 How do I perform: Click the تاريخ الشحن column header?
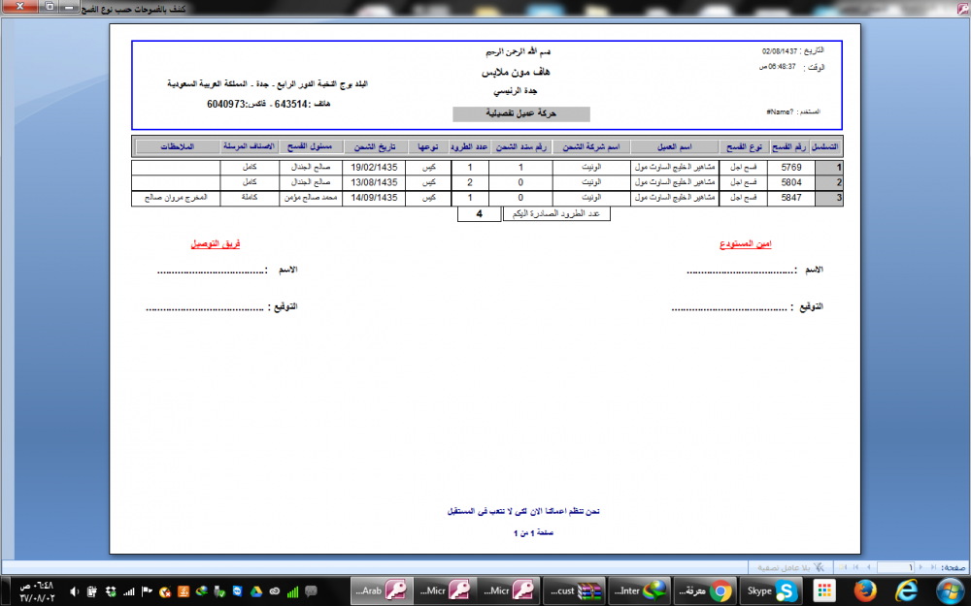375,147
